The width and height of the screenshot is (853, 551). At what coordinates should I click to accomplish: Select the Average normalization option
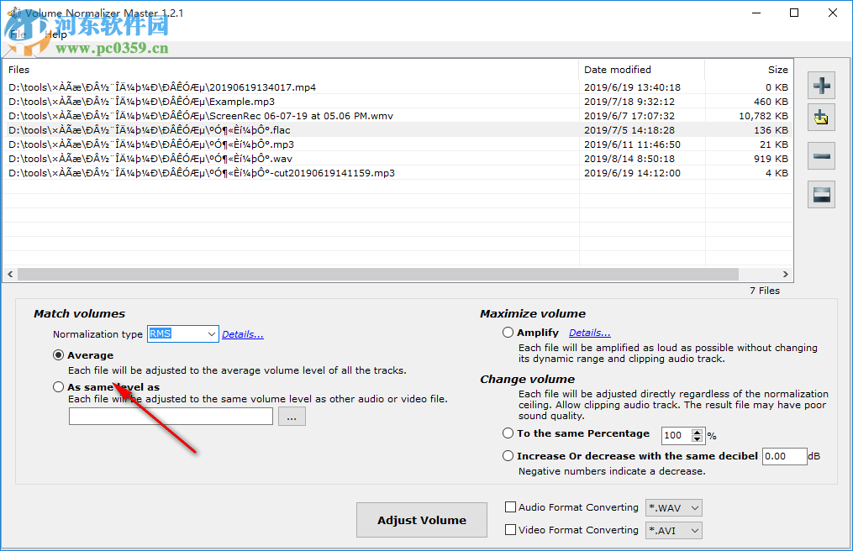[58, 354]
